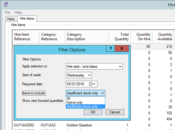The image size is (175, 130).
Task: Open the Start of week dropdown
Action: 79,75
